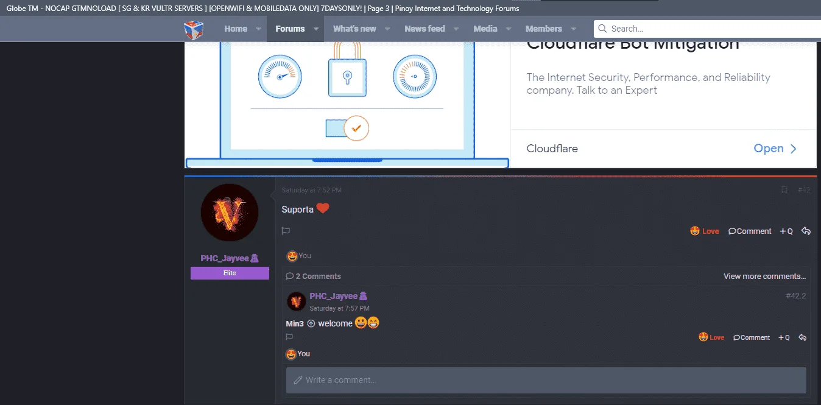Open the Cloudflare advertiser name
The width and height of the screenshot is (821, 405).
[x=552, y=149]
